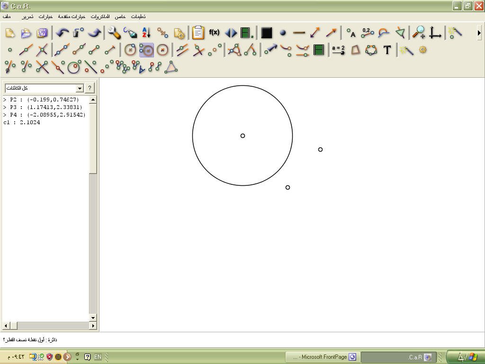Click the '?' help button beside the object filter
Viewport: 485px width, 364px height.
[90, 88]
